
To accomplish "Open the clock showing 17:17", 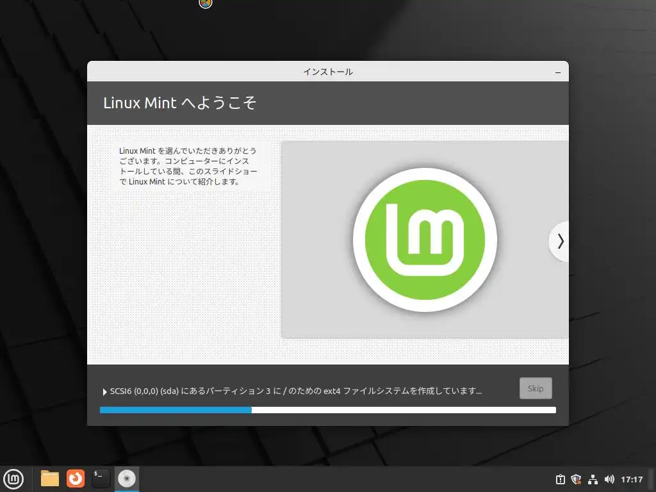I will (x=632, y=479).
